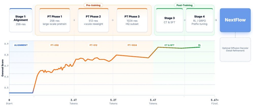Select the PT Phase 2 512-res card

point(93,20)
